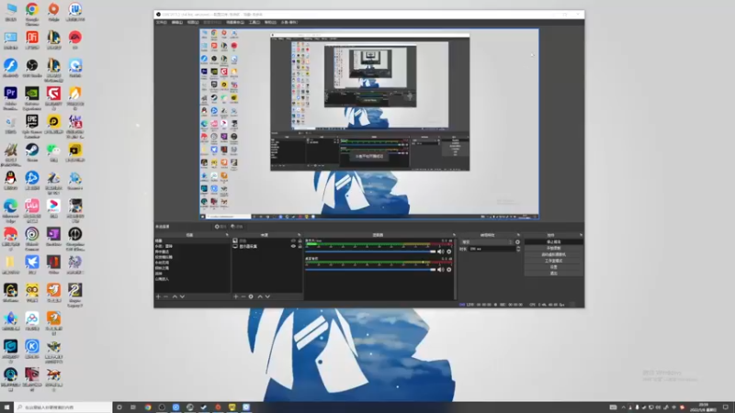Screen dimensions: 735x413
Task: Pop out the Sources dock panel
Action: click(299, 235)
